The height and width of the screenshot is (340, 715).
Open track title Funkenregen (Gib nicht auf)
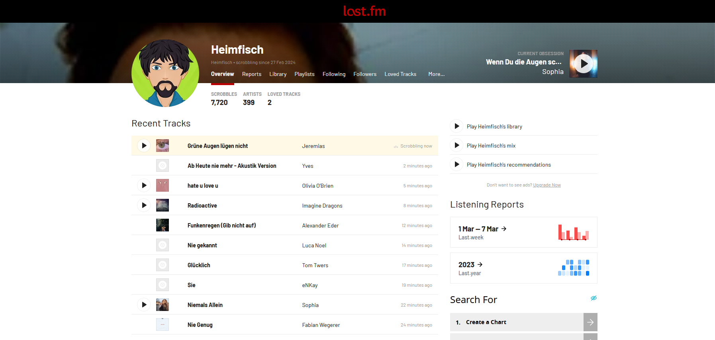tap(222, 225)
